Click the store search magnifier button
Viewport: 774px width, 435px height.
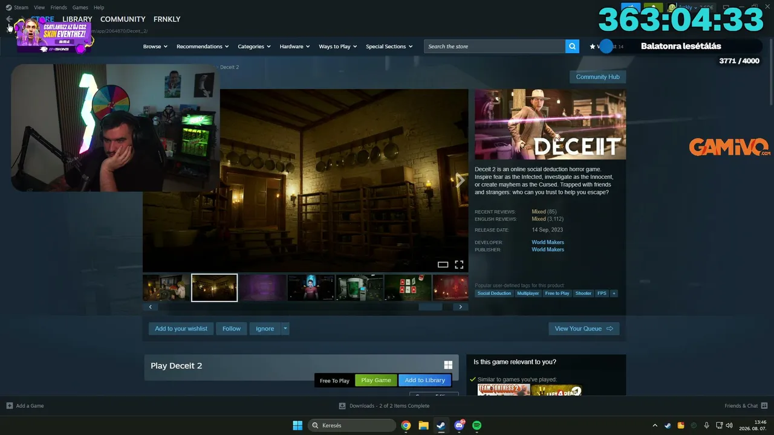(x=572, y=47)
